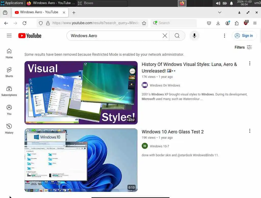Screen dimensions: 261x198
Task: Reload the current page
Action: tap(24, 23)
